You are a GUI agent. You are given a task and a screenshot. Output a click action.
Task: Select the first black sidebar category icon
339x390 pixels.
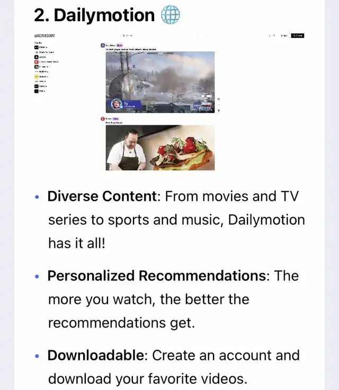pyautogui.click(x=36, y=47)
